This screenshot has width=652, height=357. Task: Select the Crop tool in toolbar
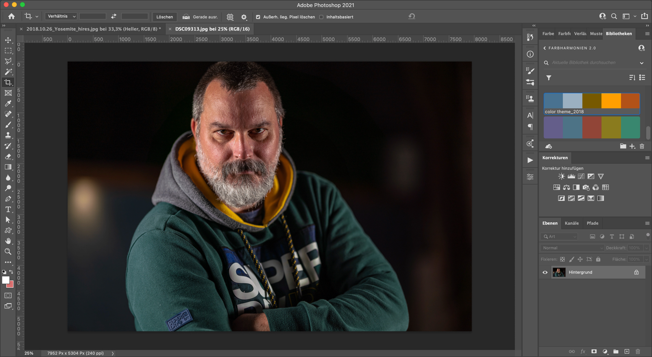coord(8,82)
